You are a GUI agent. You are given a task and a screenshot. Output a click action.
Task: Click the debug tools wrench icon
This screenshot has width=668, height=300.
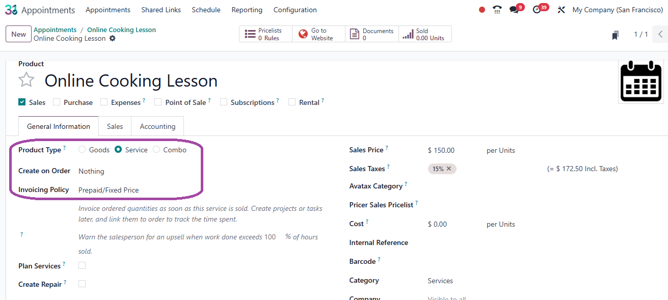click(x=561, y=10)
